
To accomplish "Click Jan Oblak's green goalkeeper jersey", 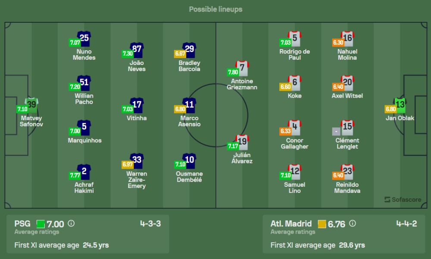I will 400,105.
